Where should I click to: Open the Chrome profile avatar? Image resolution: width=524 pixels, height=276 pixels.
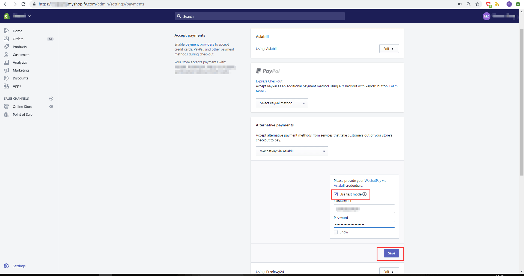(x=509, y=4)
